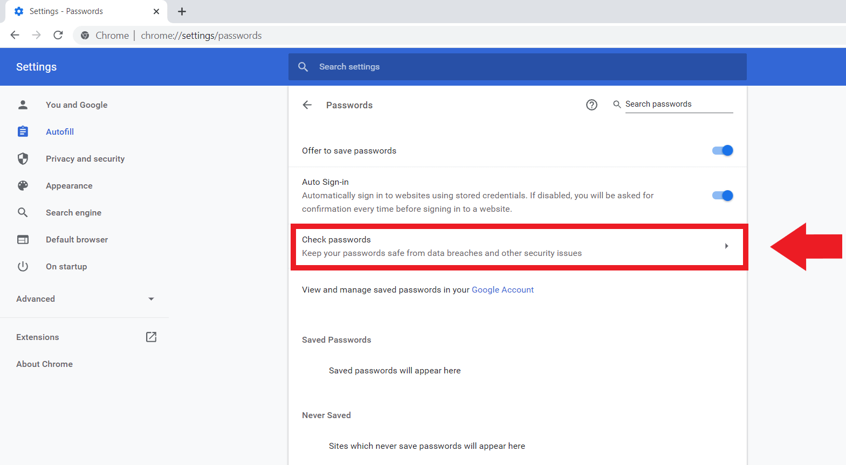This screenshot has width=846, height=465.
Task: Select Autofill in the sidebar
Action: 60,131
